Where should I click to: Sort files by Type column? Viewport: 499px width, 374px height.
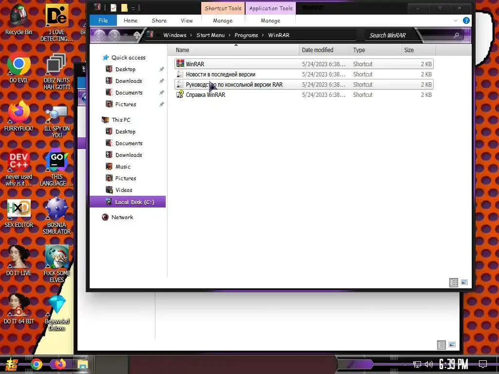[x=375, y=50]
